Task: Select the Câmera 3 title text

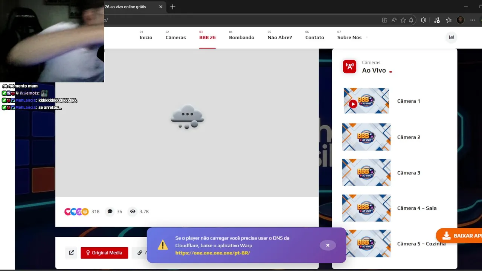Action: [x=409, y=173]
